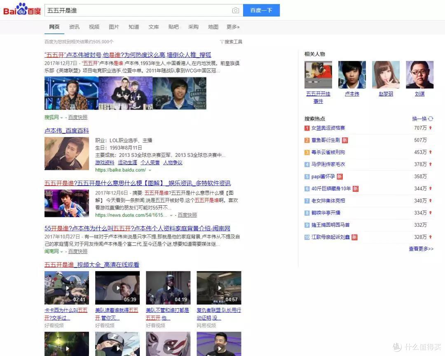Open 刘谋 related person link

coord(420,94)
